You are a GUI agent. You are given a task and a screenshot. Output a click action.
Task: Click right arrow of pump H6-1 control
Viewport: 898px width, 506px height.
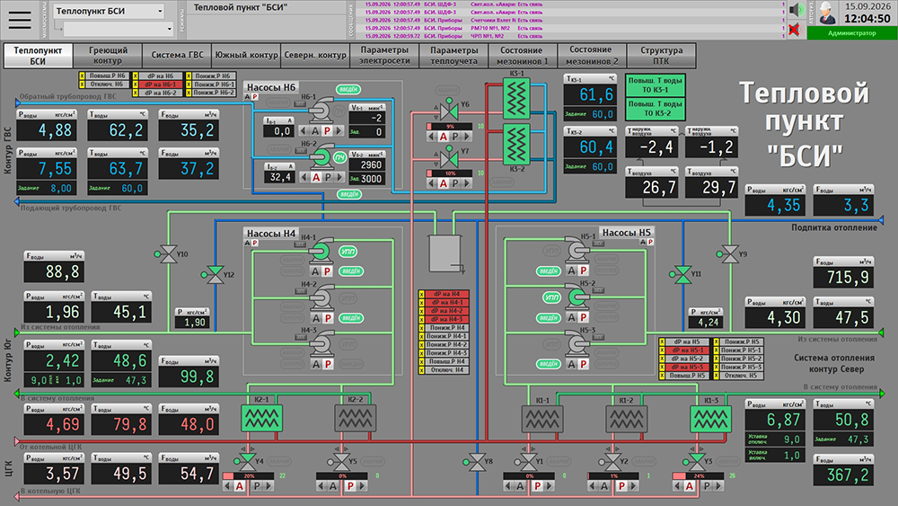pos(339,131)
